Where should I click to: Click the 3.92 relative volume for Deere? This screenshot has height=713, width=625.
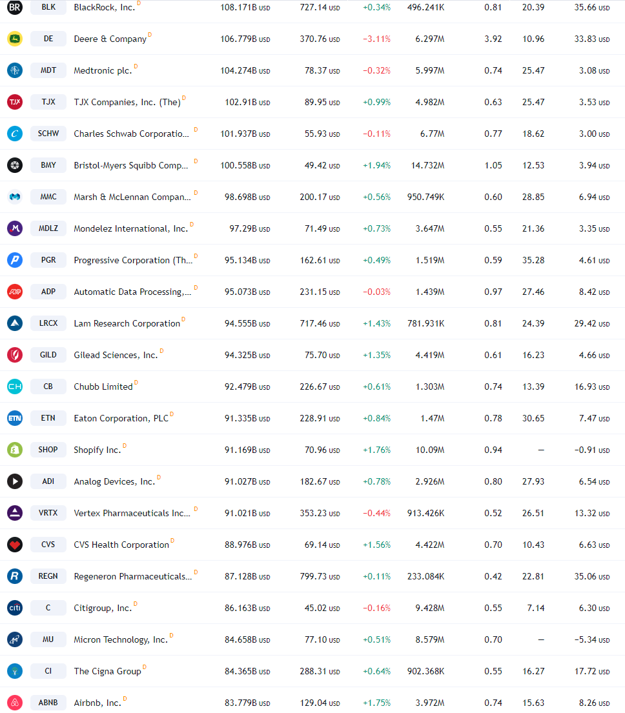point(493,39)
